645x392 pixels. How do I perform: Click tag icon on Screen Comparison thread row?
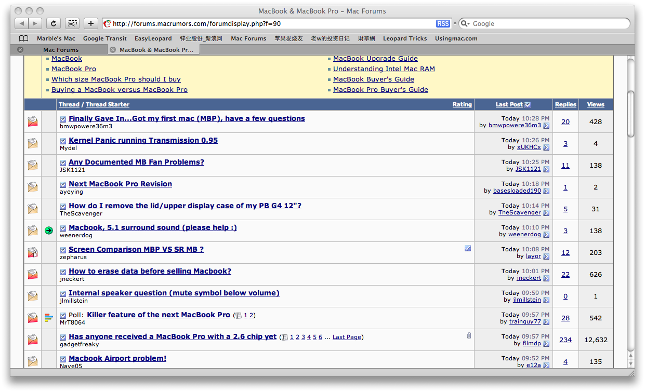tap(468, 249)
